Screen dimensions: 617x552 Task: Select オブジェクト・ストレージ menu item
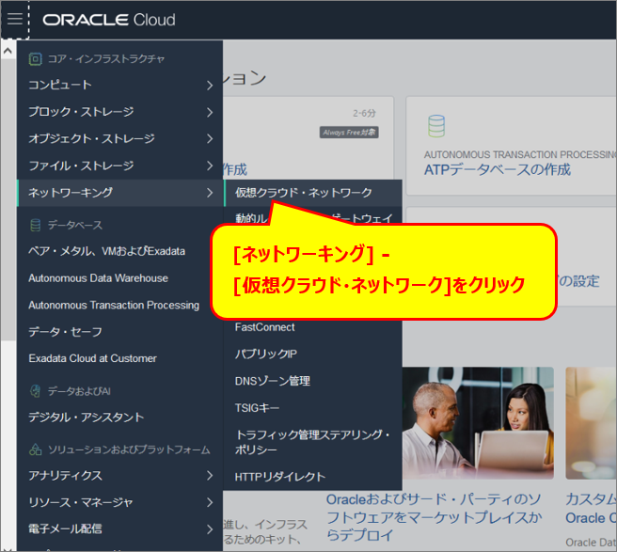coord(120,138)
